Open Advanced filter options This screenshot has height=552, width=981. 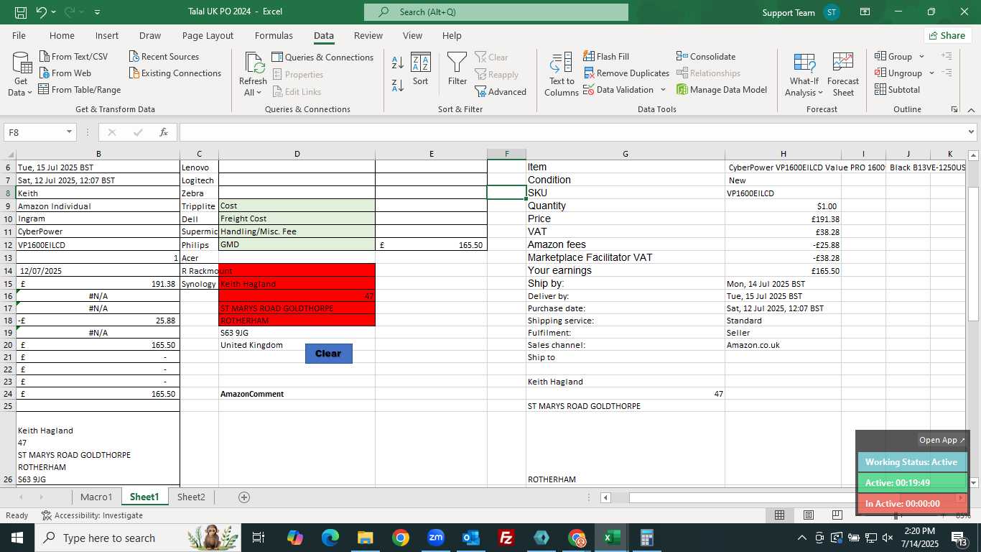click(501, 91)
